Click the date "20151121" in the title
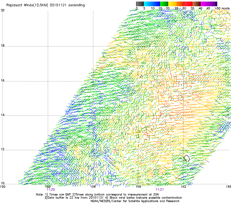This screenshot has width=231, height=203. tap(58, 5)
